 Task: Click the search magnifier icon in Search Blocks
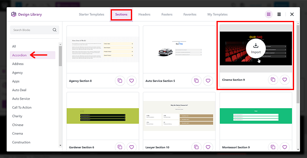pos(55,30)
